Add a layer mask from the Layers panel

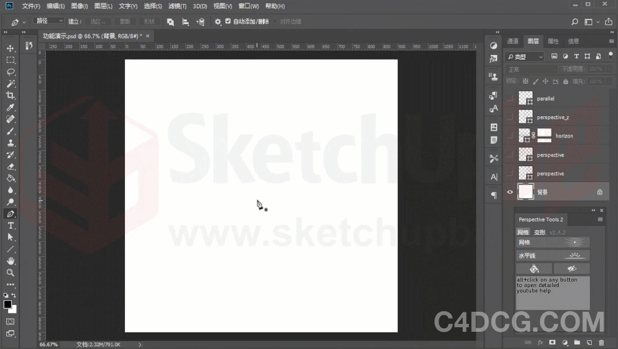click(x=553, y=342)
